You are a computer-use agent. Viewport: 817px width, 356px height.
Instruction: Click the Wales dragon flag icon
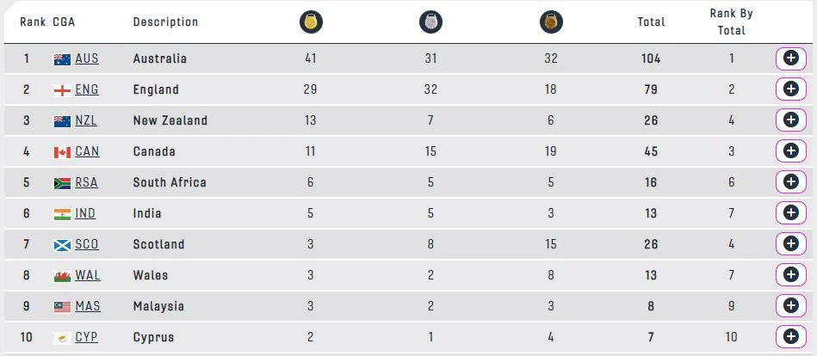pos(62,275)
